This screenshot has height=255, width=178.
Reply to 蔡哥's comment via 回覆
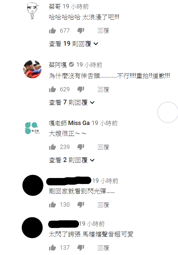[103, 31]
